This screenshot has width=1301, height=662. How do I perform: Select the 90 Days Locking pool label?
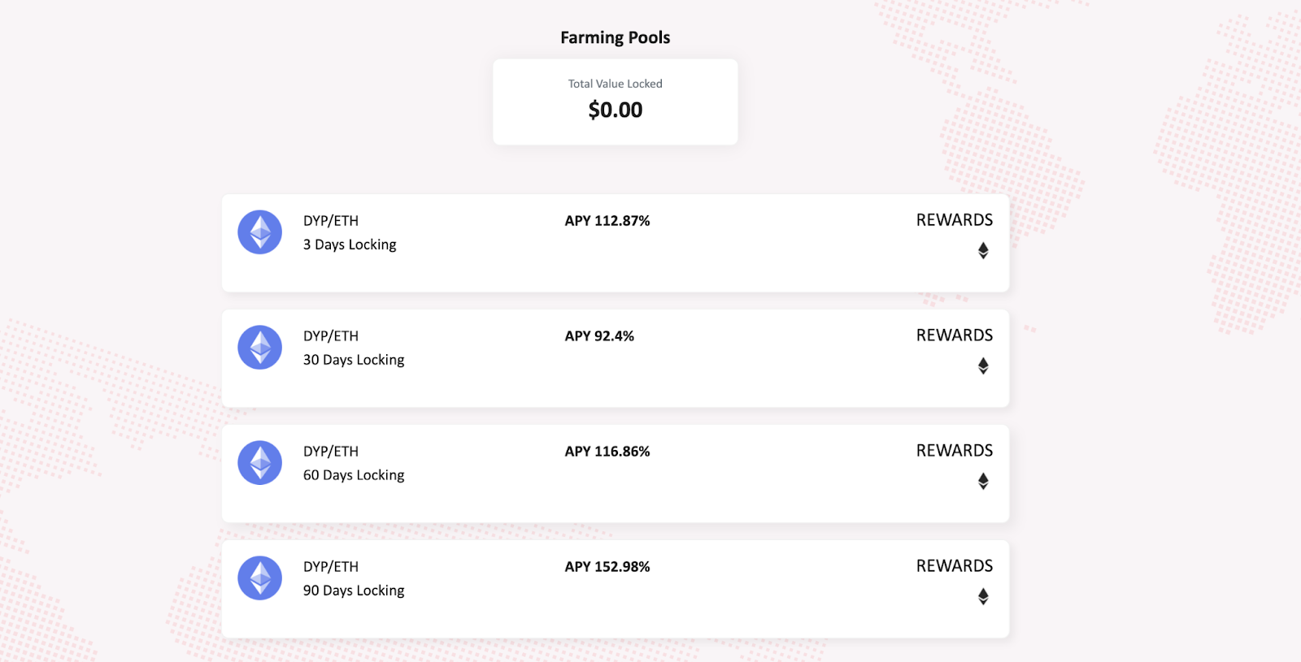click(354, 591)
